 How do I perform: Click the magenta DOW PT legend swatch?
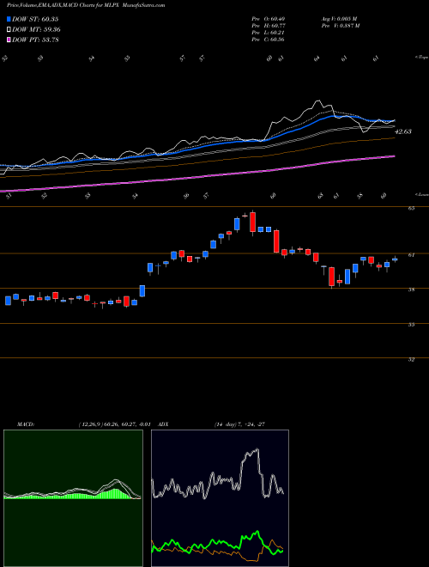click(x=9, y=40)
